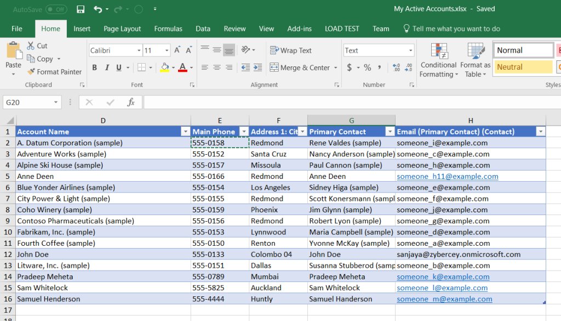Open the number format Text dropdown

410,50
